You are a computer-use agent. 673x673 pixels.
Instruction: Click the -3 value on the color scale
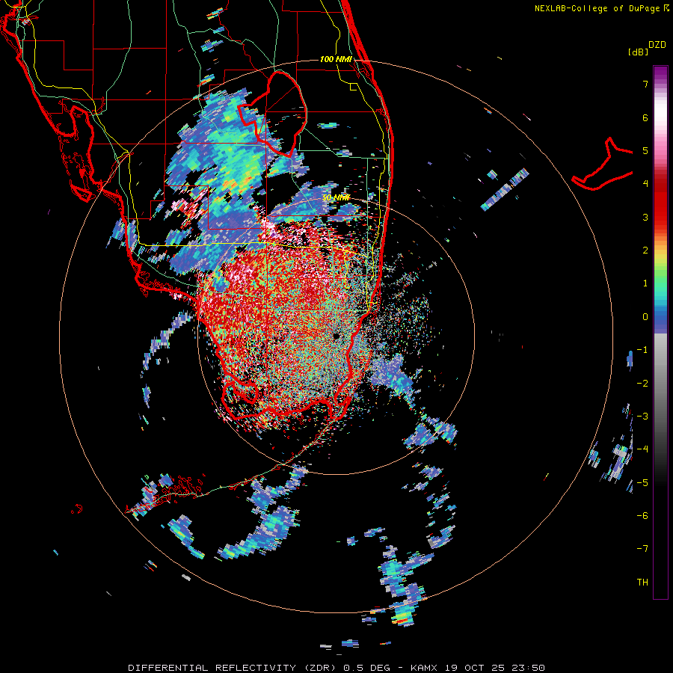pos(642,417)
